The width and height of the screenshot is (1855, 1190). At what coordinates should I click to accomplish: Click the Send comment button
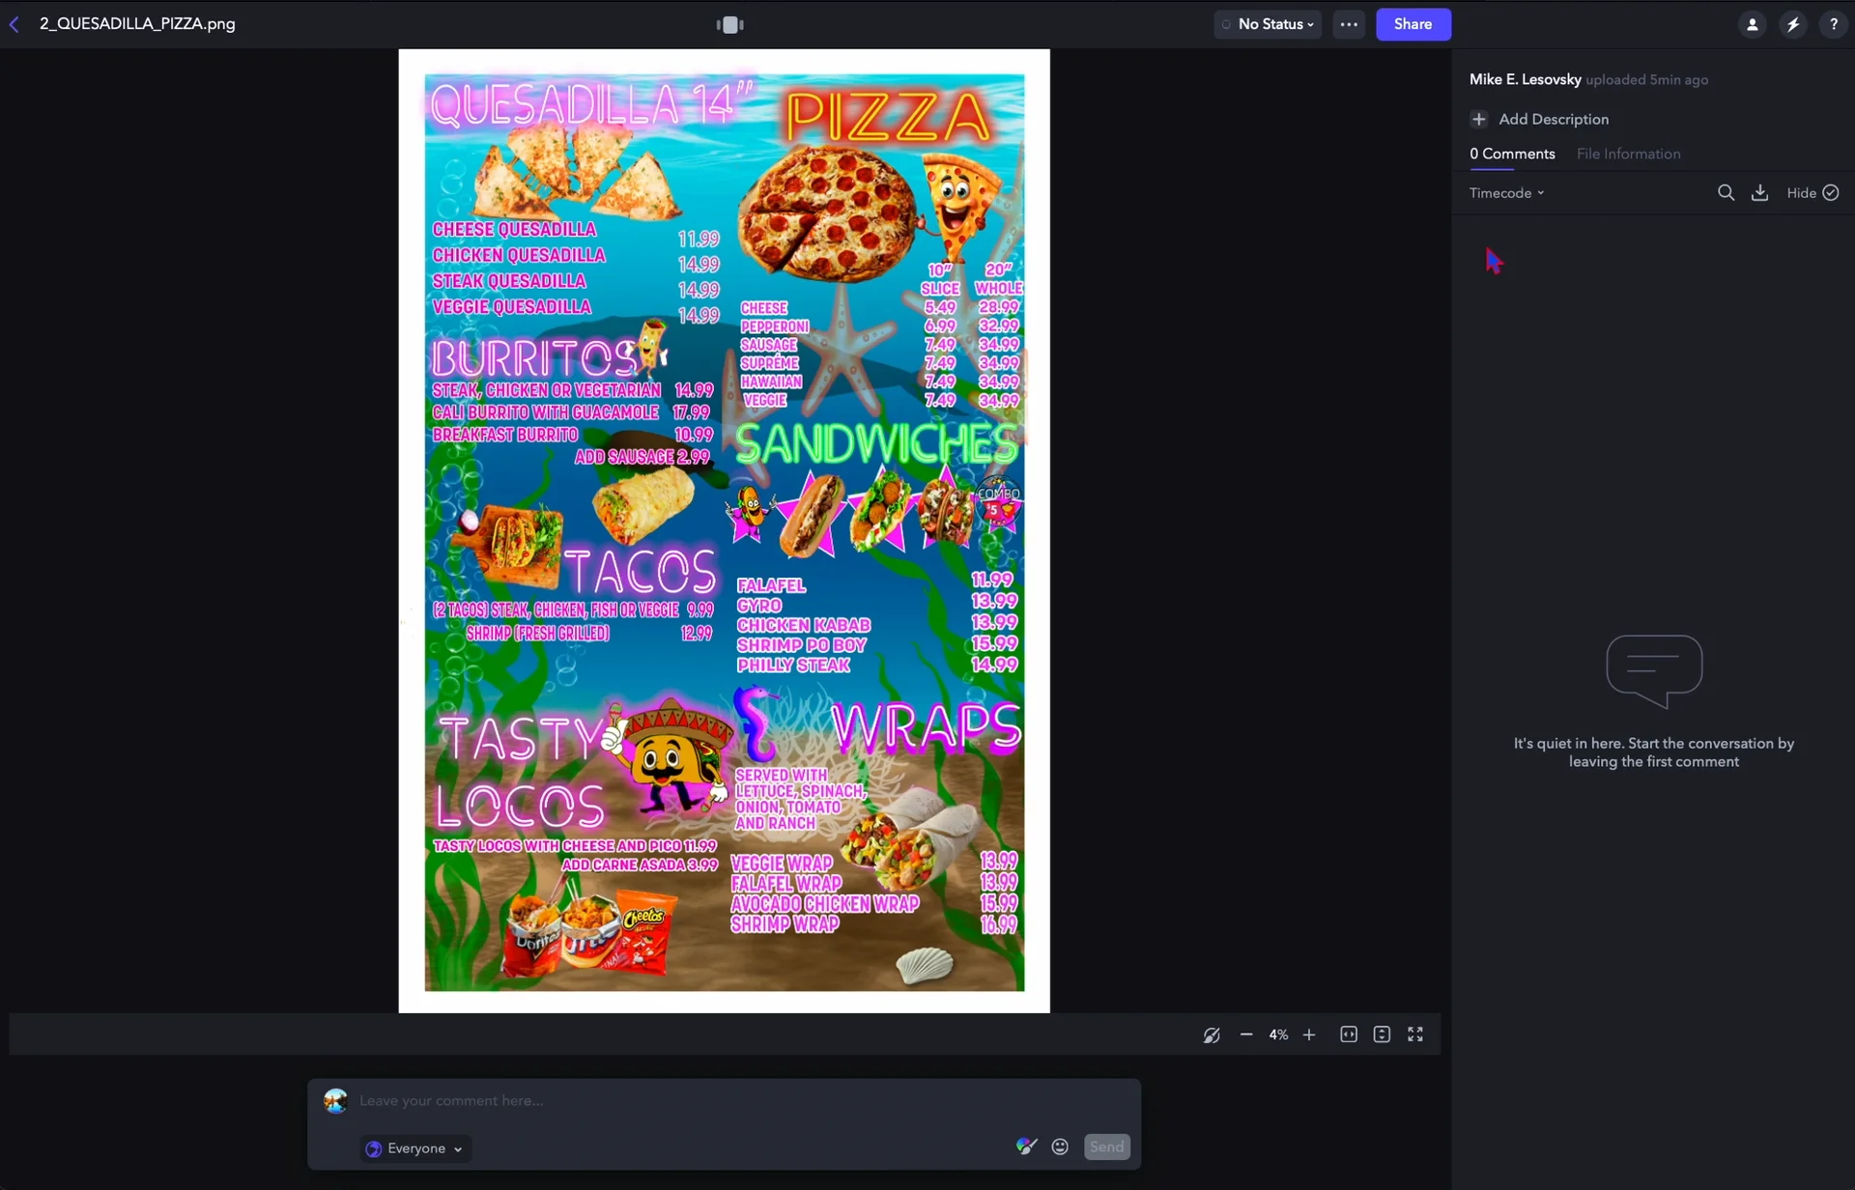click(1106, 1147)
